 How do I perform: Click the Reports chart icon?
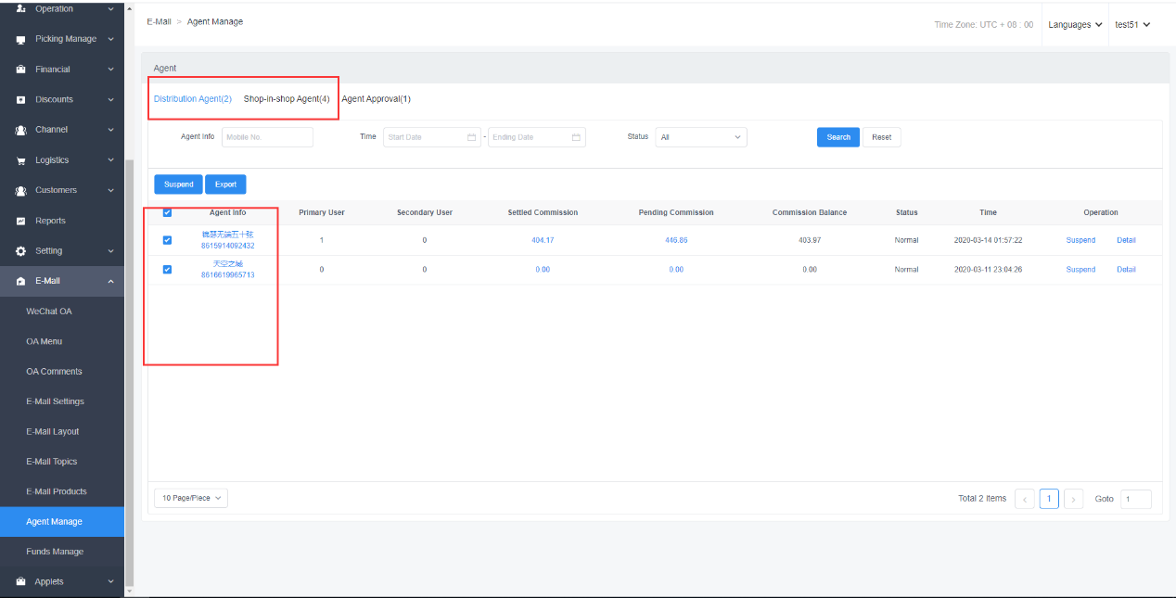(20, 221)
